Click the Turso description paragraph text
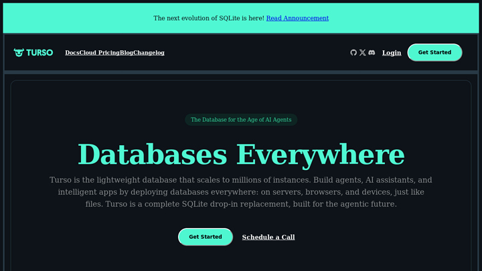 [x=241, y=192]
